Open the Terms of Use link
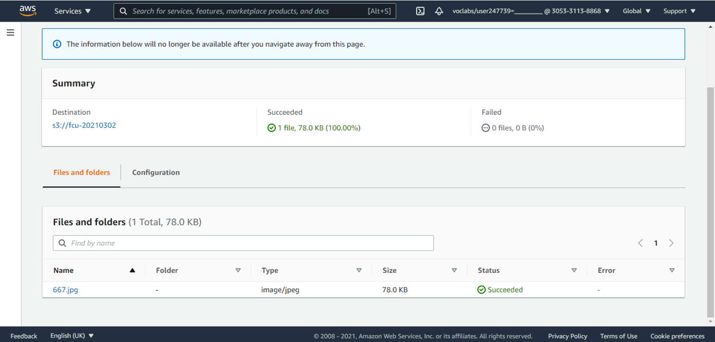Viewport: 715px width, 342px height. click(x=619, y=336)
